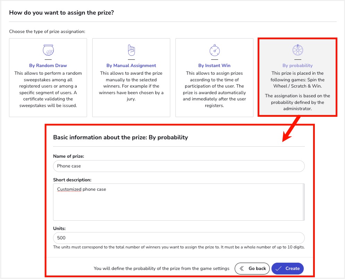Choose the Random Draw card description
The image size is (345, 279).
click(x=48, y=89)
